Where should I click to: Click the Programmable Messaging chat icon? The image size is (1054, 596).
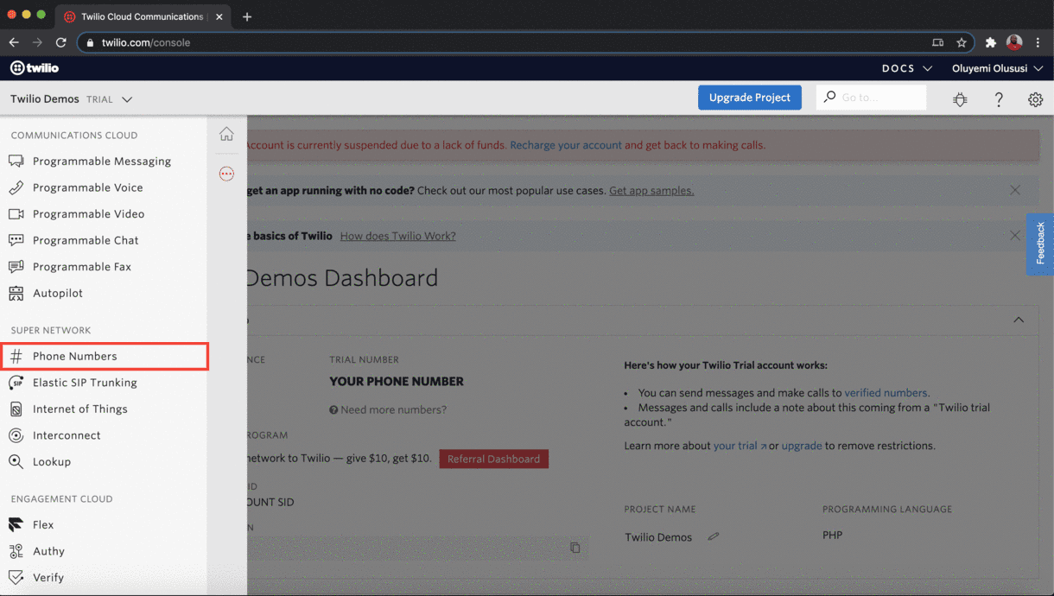16,162
